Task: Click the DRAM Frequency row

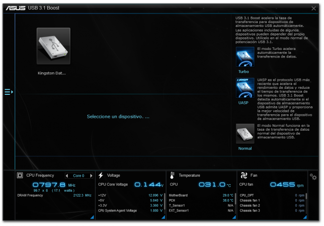Action: tap(54, 196)
